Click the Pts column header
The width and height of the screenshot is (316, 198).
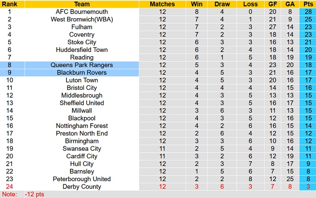click(x=307, y=4)
